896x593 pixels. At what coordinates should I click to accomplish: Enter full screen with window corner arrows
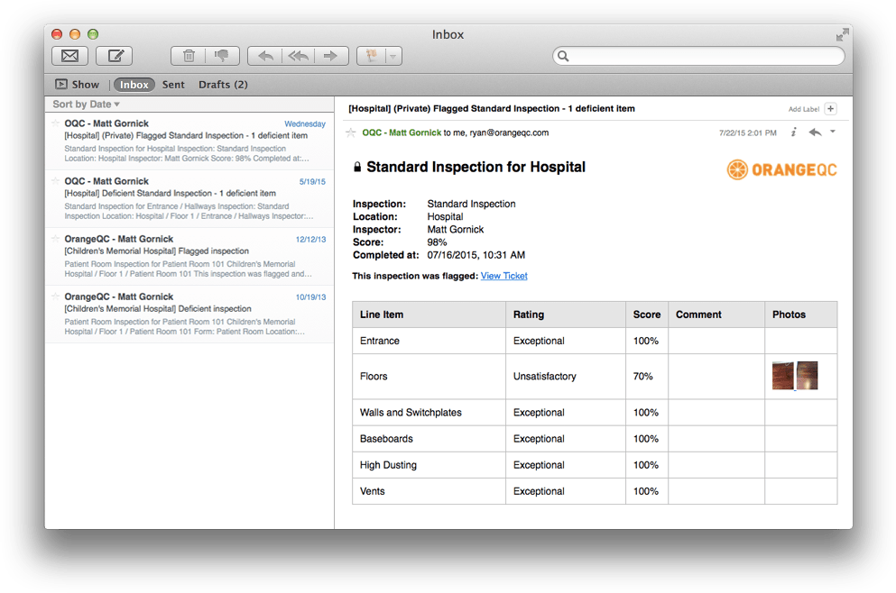click(842, 35)
